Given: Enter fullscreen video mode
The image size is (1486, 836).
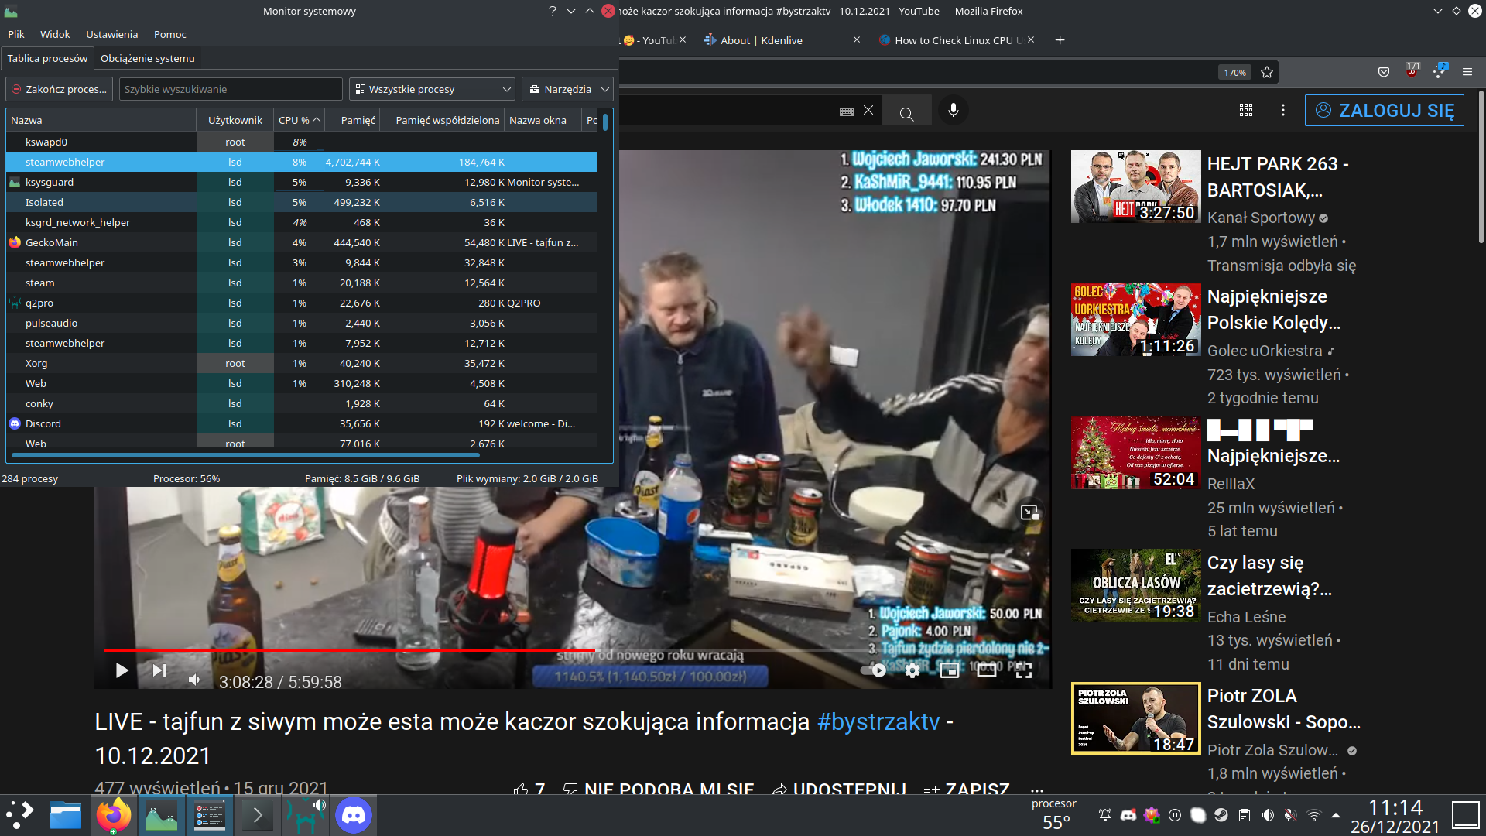Looking at the screenshot, I should [1023, 670].
